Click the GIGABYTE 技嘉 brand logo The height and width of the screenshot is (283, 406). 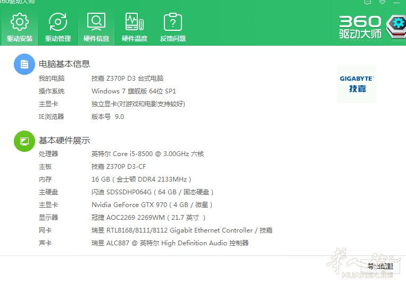tap(357, 84)
